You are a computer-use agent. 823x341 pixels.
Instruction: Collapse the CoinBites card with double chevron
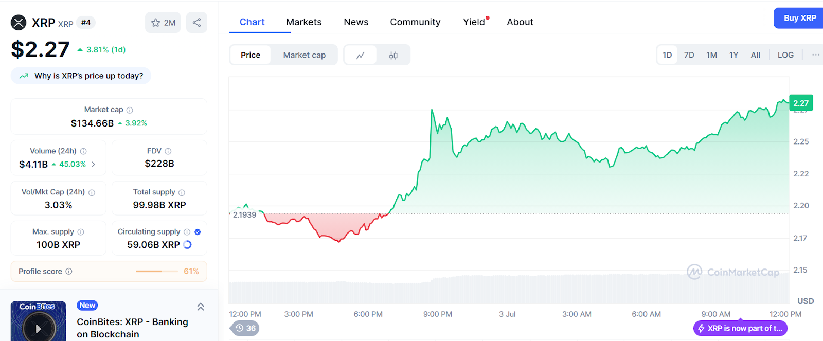pyautogui.click(x=201, y=307)
